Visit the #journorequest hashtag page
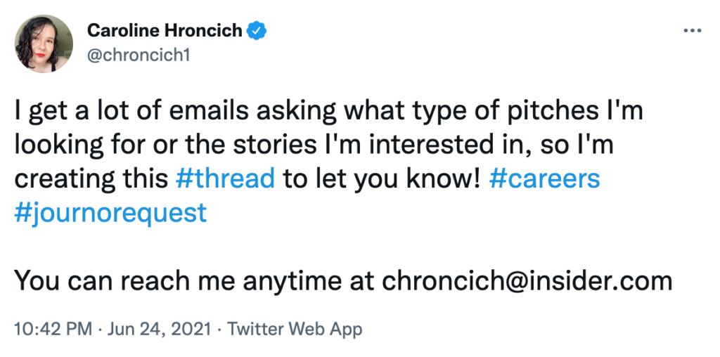The height and width of the screenshot is (357, 720). (110, 212)
